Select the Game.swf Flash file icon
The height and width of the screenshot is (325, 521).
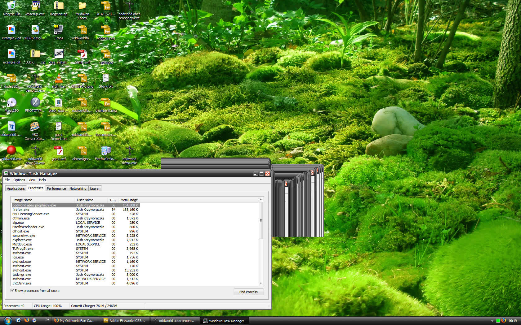coord(82,55)
